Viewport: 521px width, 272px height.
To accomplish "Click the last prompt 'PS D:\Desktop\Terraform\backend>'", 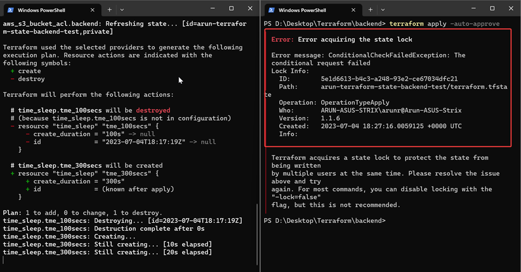I will point(325,221).
